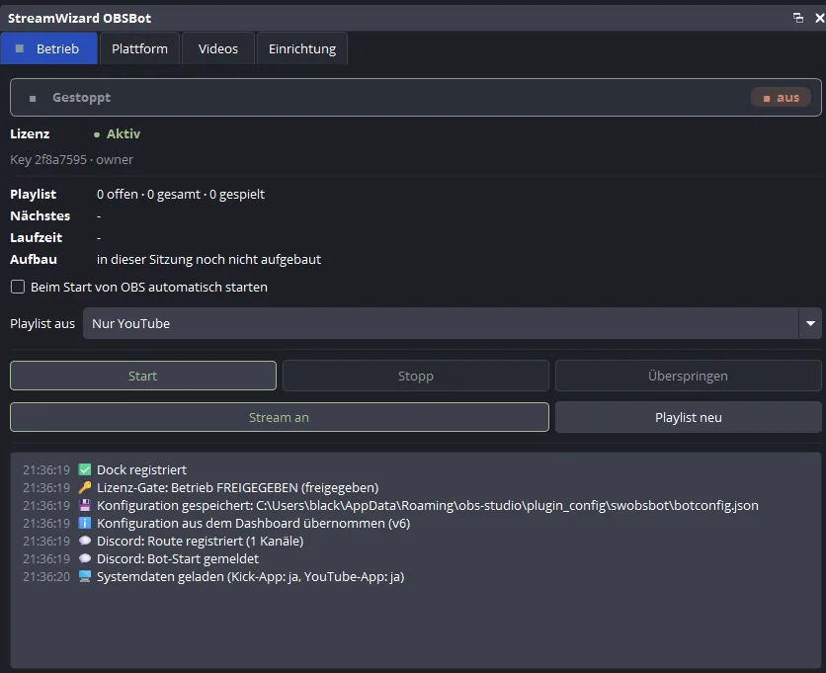The image size is (826, 673).
Task: Open the Plattform tab
Action: 139,48
